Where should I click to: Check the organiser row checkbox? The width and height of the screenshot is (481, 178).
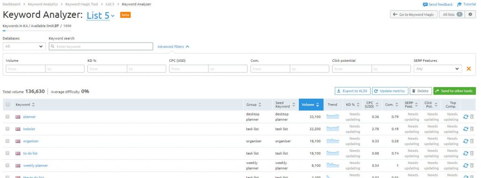coord(8,141)
